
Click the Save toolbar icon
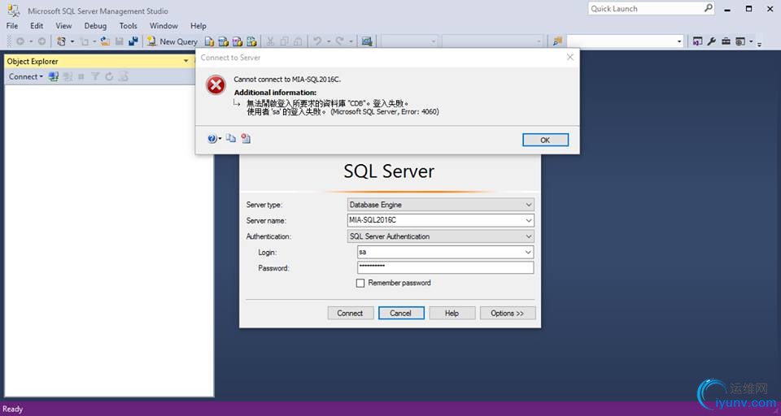[x=119, y=41]
